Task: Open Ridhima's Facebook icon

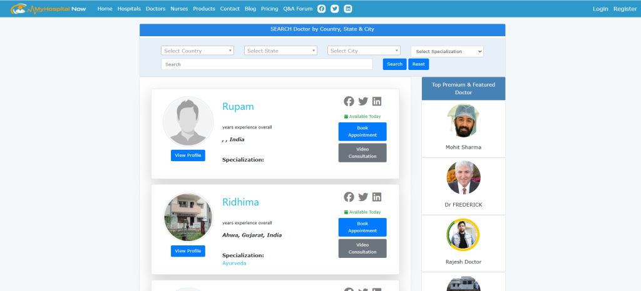Action: click(349, 197)
